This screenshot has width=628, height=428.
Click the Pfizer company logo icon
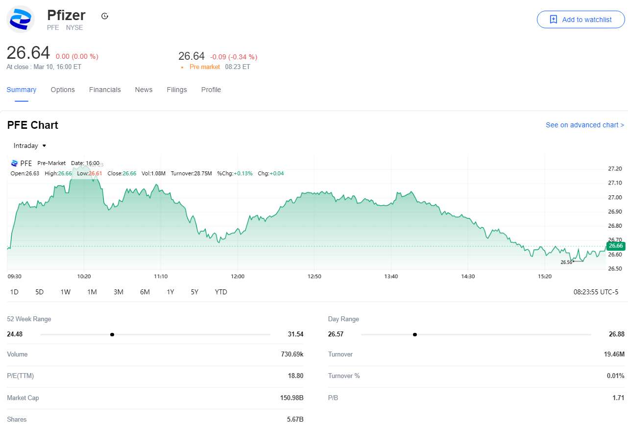tap(21, 20)
